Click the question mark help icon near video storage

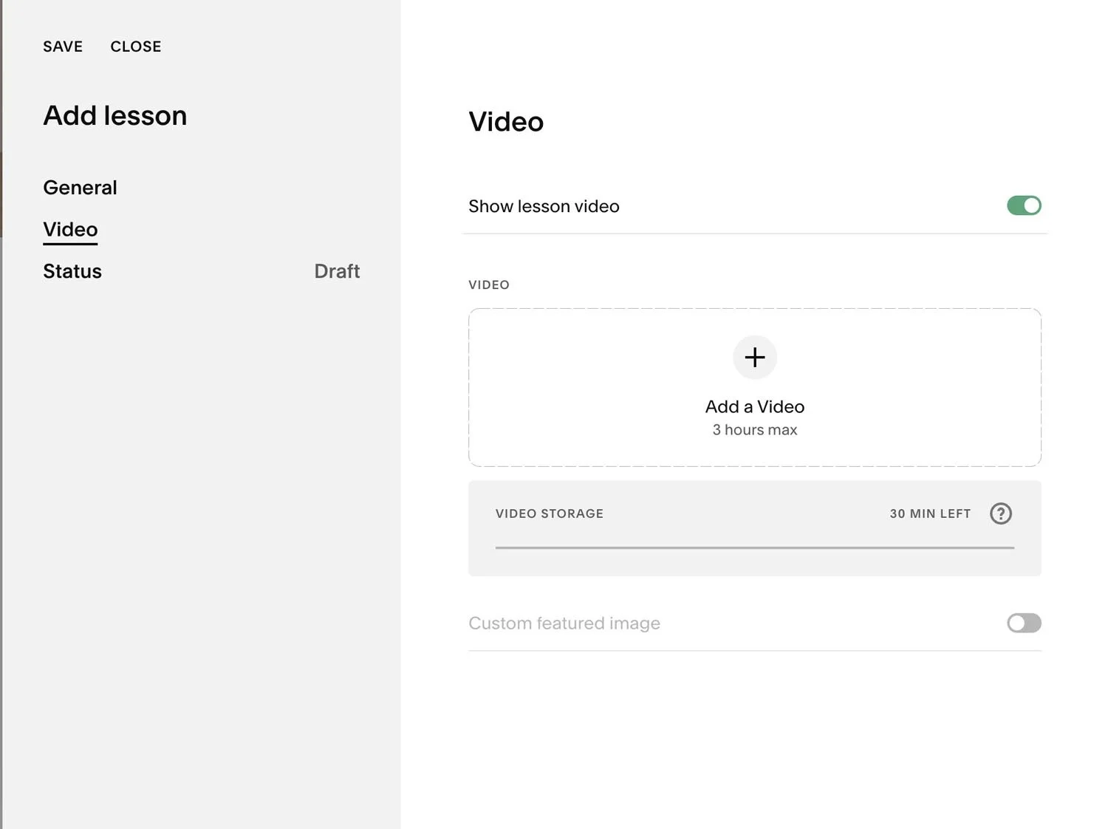click(x=1001, y=514)
